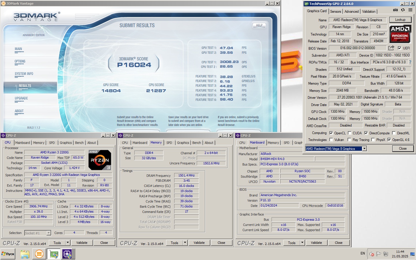
Task: Open the GPU-Z hamburger menu
Action: click(x=410, y=10)
